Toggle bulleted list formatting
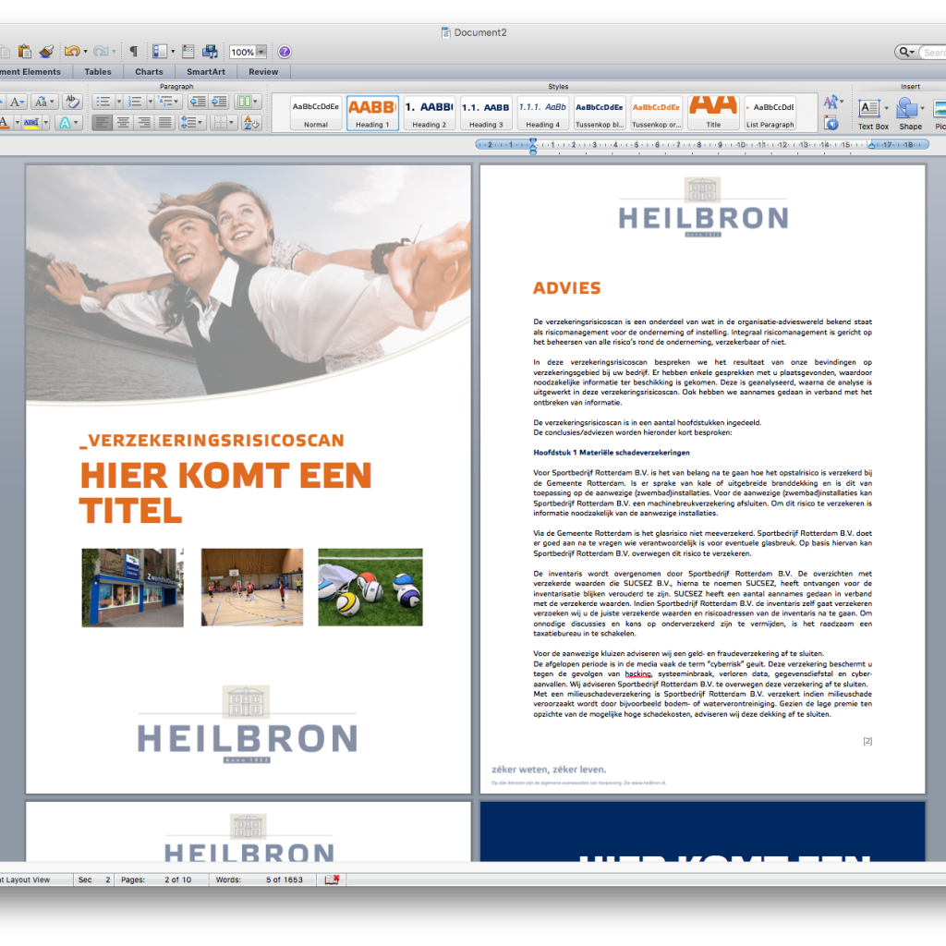The width and height of the screenshot is (946, 946). point(104,101)
